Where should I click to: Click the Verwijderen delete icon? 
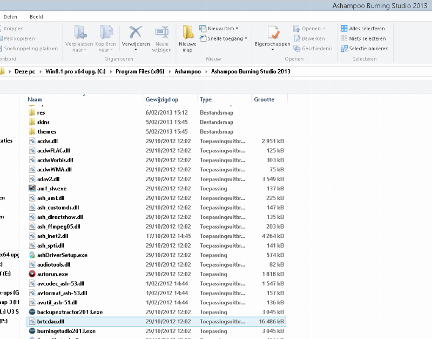pos(135,32)
